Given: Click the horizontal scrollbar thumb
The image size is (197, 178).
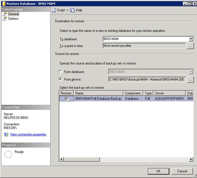Looking at the screenshot, I should click(x=82, y=159).
